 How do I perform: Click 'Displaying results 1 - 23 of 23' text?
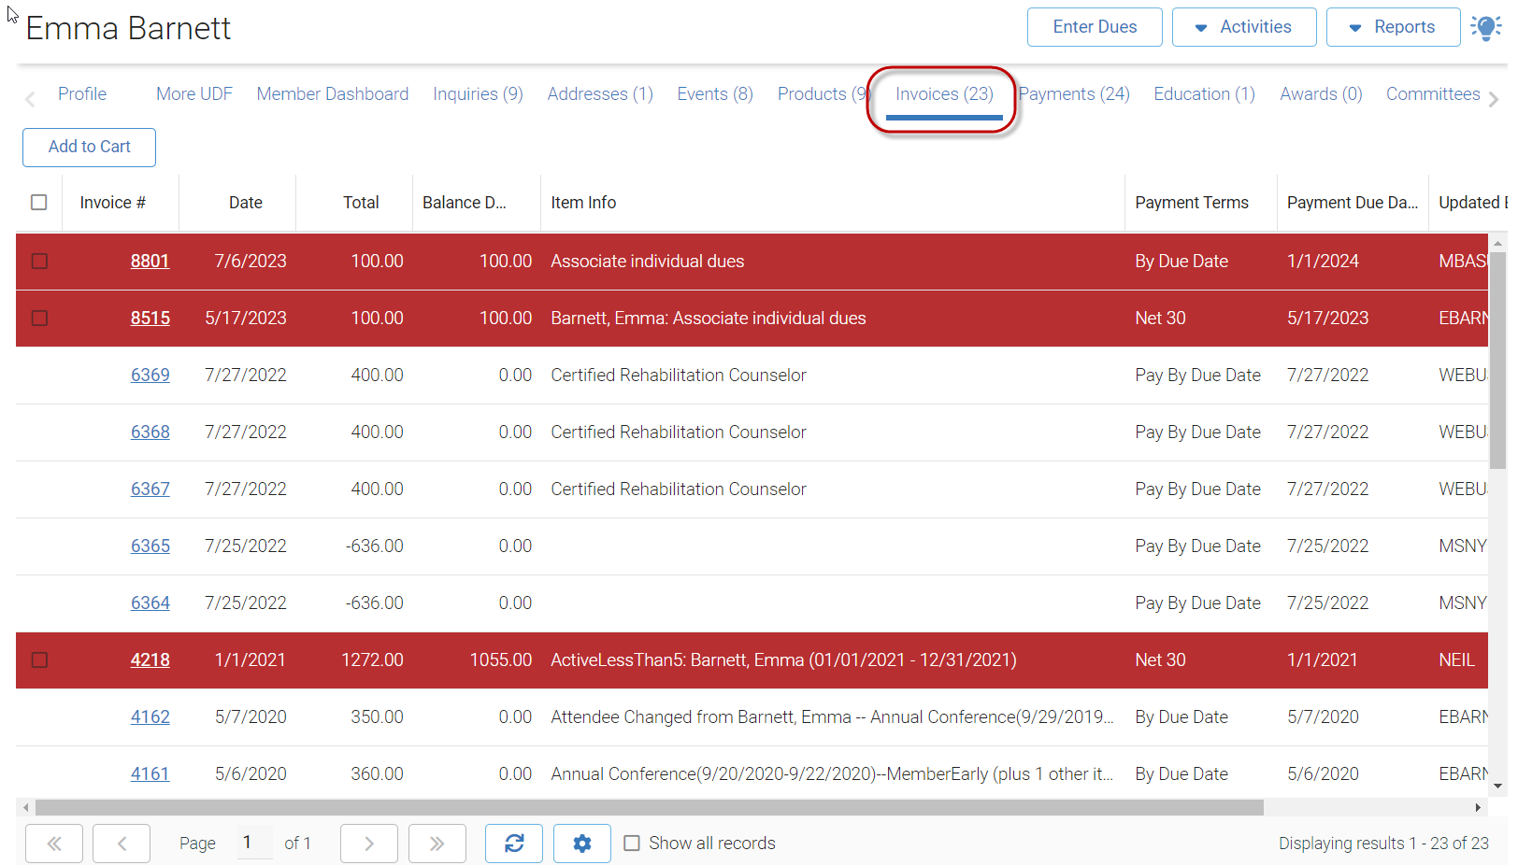coord(1383,844)
